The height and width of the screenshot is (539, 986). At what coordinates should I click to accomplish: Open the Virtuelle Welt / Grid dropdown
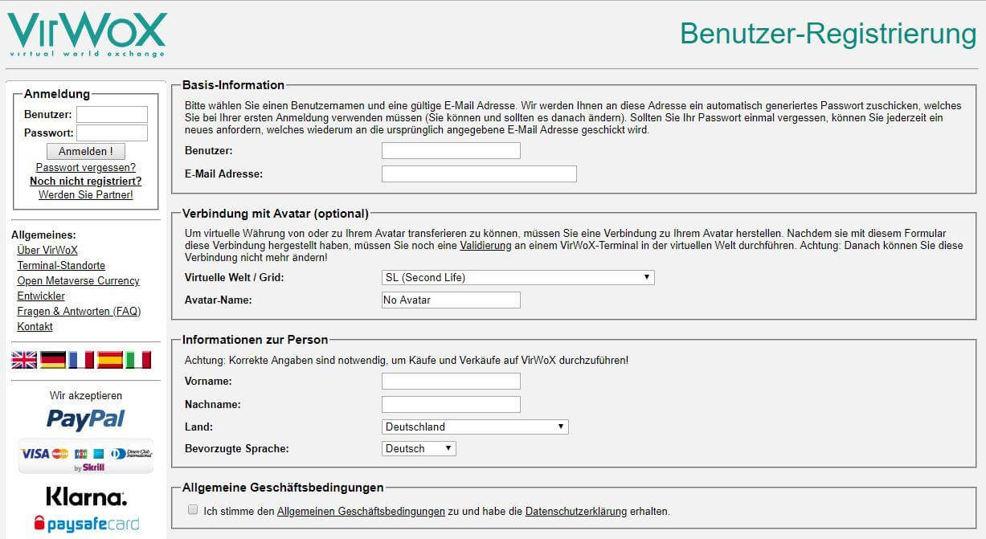[518, 277]
